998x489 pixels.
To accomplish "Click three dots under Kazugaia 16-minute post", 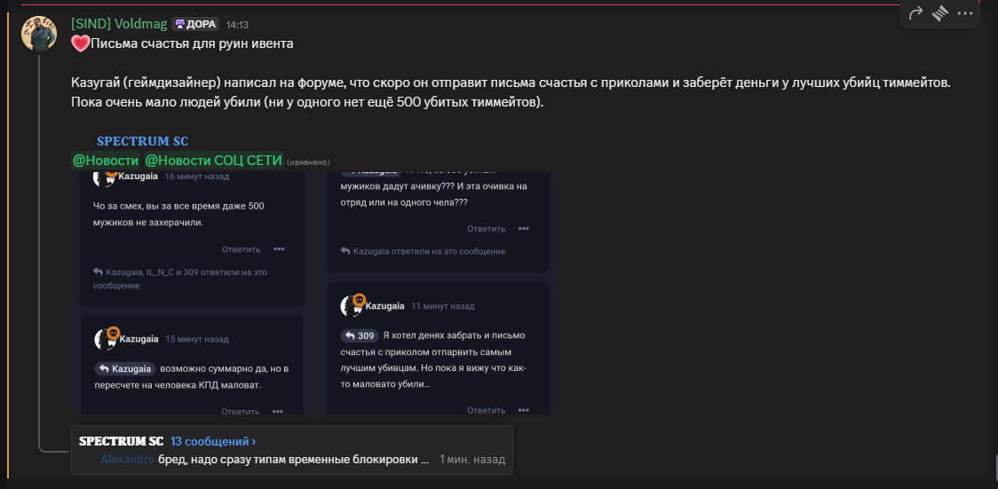I will (279, 249).
